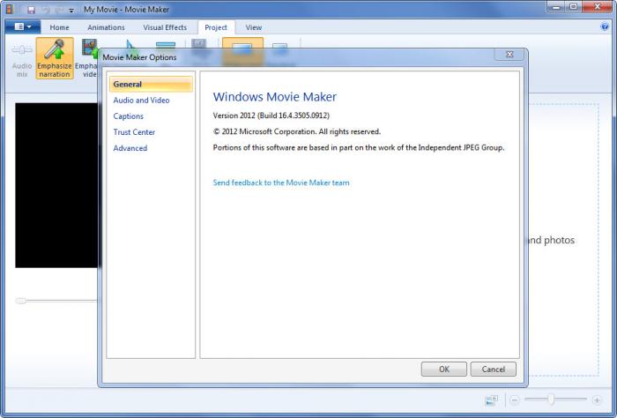Select General in the options sidebar
The image size is (617, 418).
tap(151, 85)
